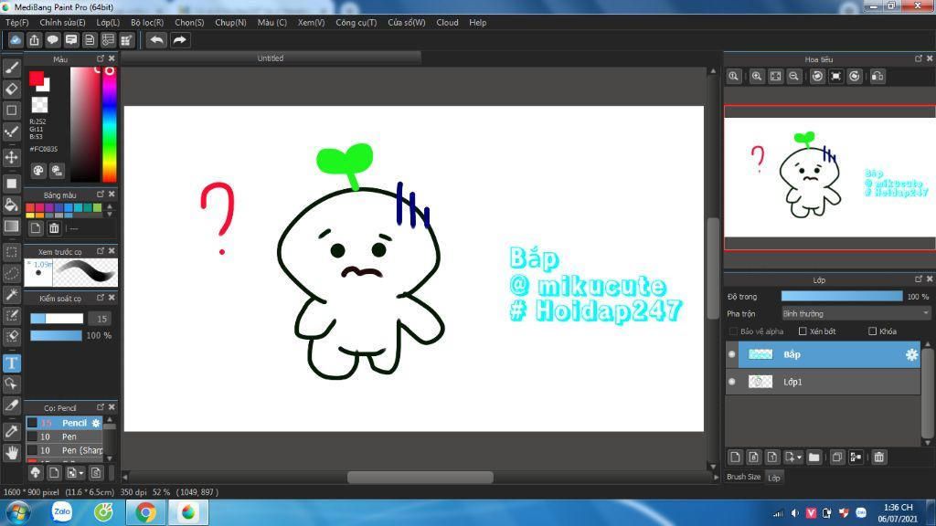
Task: Tick the Khóa lock checkbox
Action: click(872, 331)
